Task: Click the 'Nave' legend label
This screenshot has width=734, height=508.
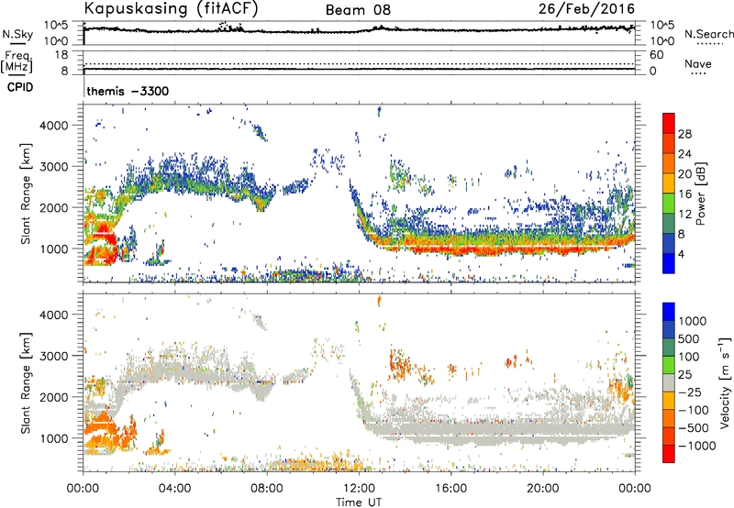Action: (698, 63)
